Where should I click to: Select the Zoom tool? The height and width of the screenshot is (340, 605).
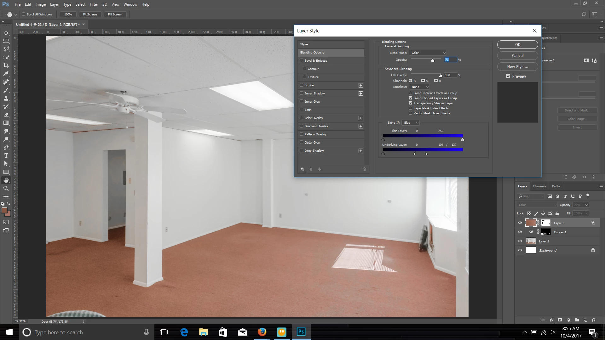6,188
